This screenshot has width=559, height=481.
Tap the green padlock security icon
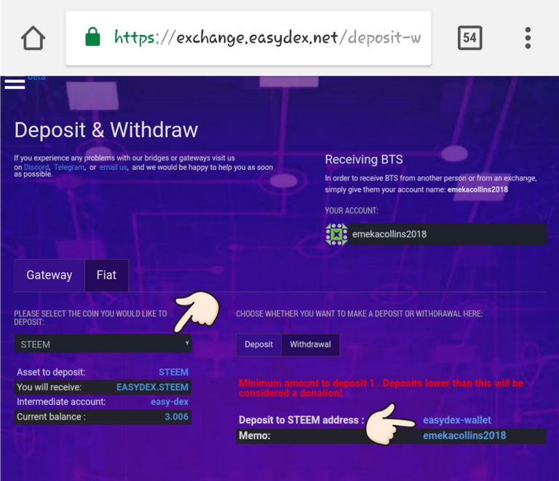tap(92, 36)
